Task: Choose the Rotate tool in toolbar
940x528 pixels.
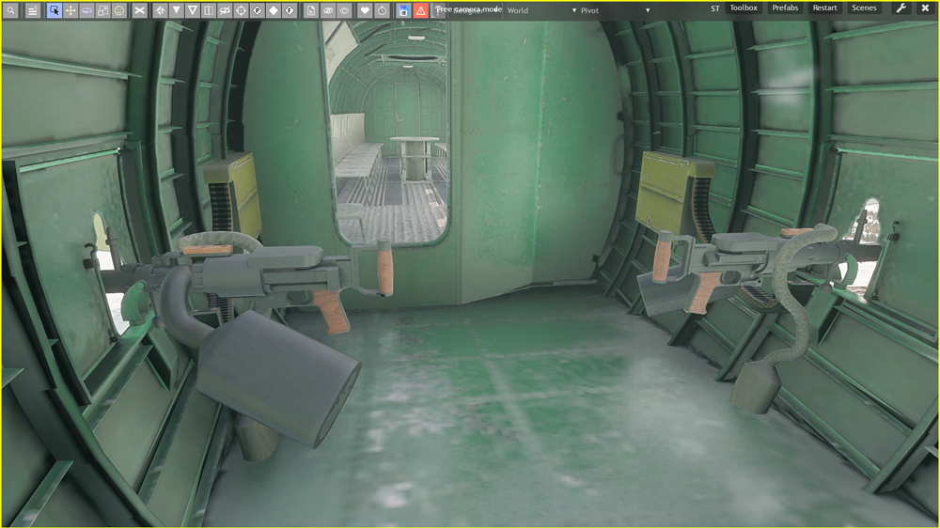Action: click(x=86, y=10)
